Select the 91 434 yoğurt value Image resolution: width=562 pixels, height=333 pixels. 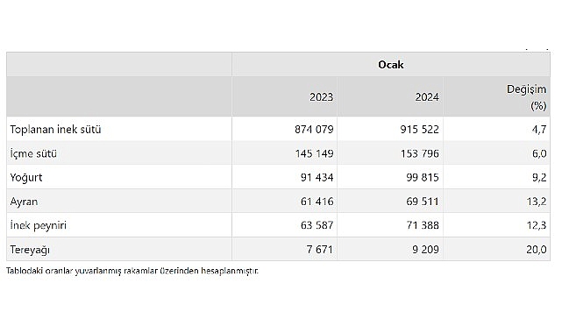(x=317, y=178)
